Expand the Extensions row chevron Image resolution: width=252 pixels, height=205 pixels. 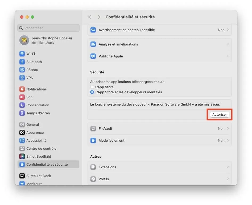pos(228,167)
